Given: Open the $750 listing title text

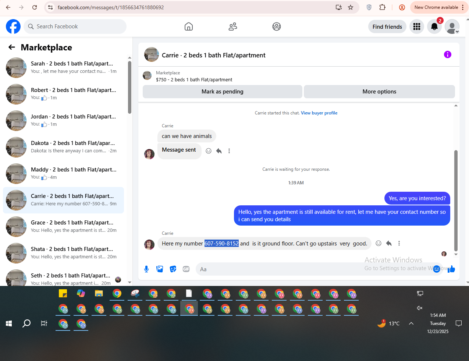Looking at the screenshot, I should click(194, 79).
